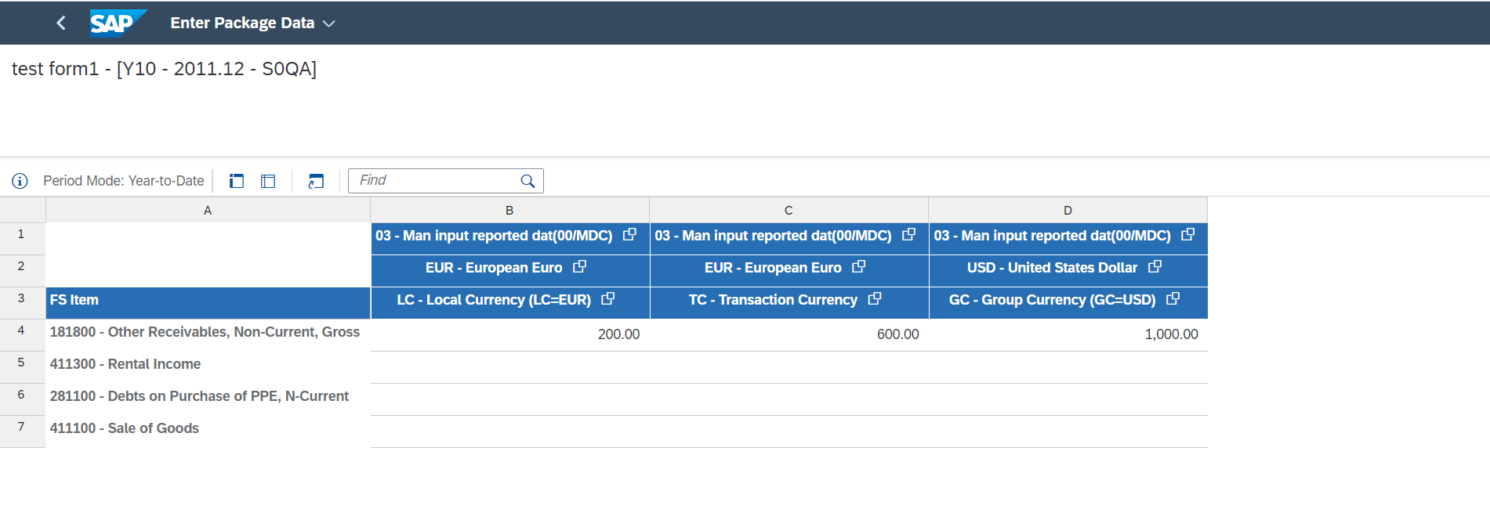Select column D header

tap(1068, 210)
